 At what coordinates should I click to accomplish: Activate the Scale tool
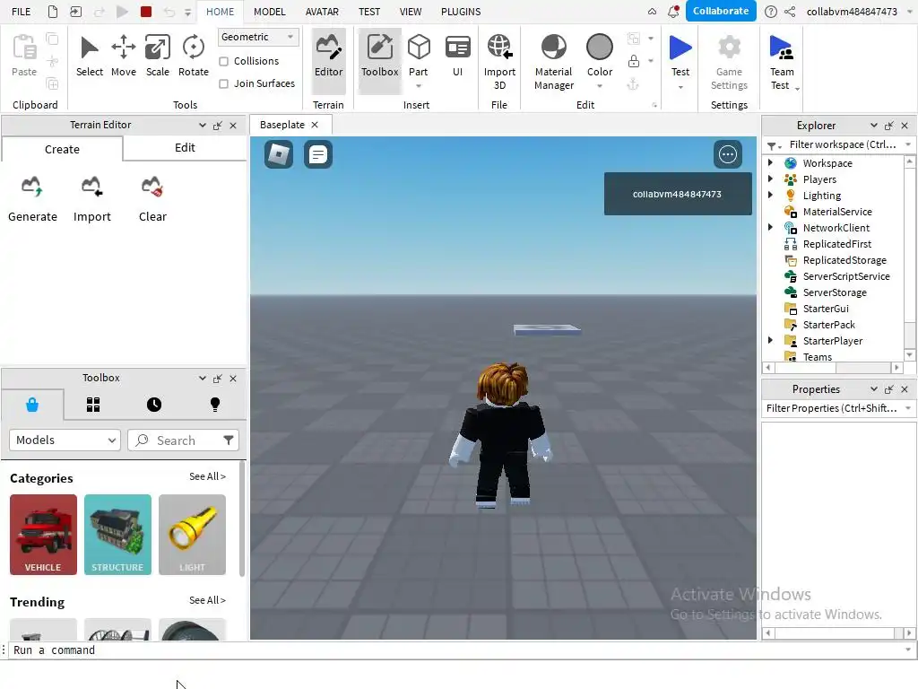click(x=158, y=57)
